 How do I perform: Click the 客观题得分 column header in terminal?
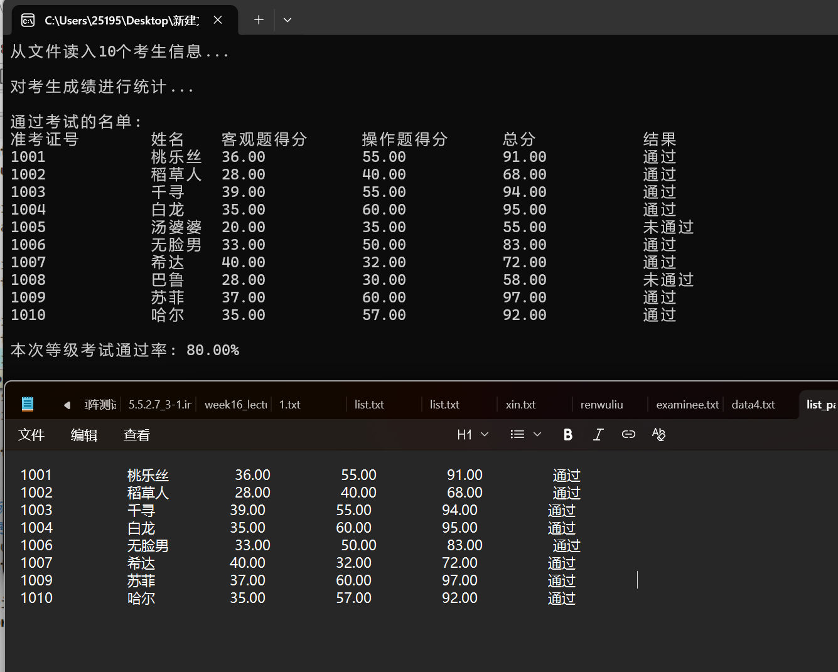tap(264, 139)
